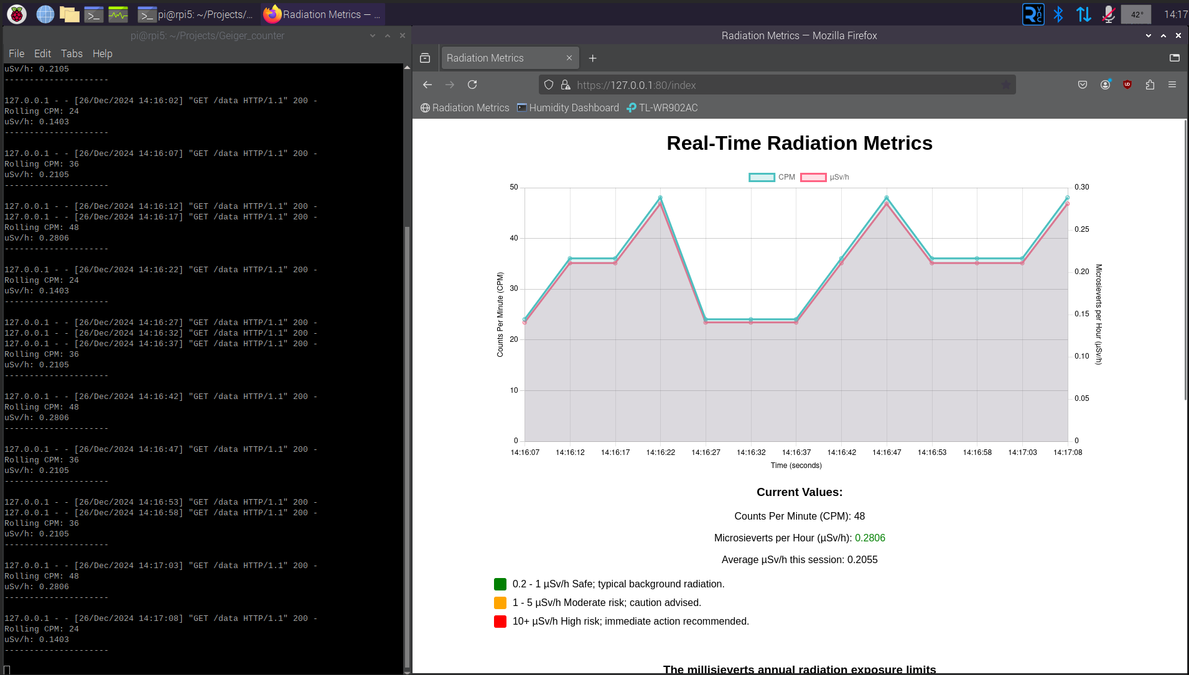
Task: Open the Firefox account profile icon
Action: point(1105,85)
